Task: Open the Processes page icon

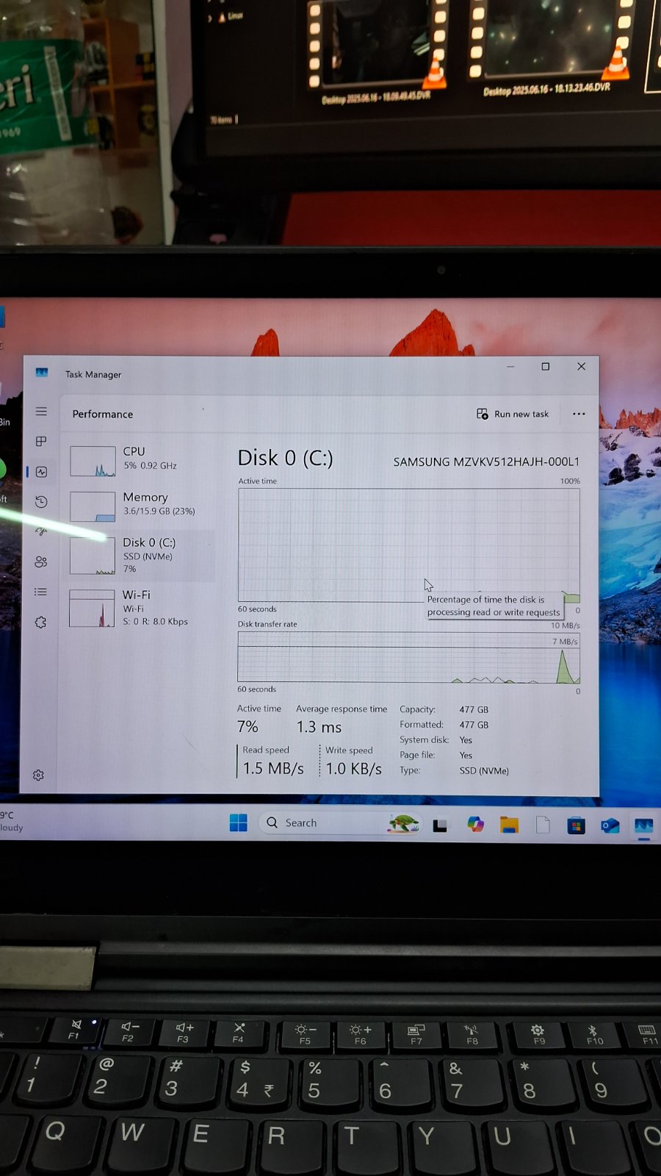Action: click(x=41, y=441)
